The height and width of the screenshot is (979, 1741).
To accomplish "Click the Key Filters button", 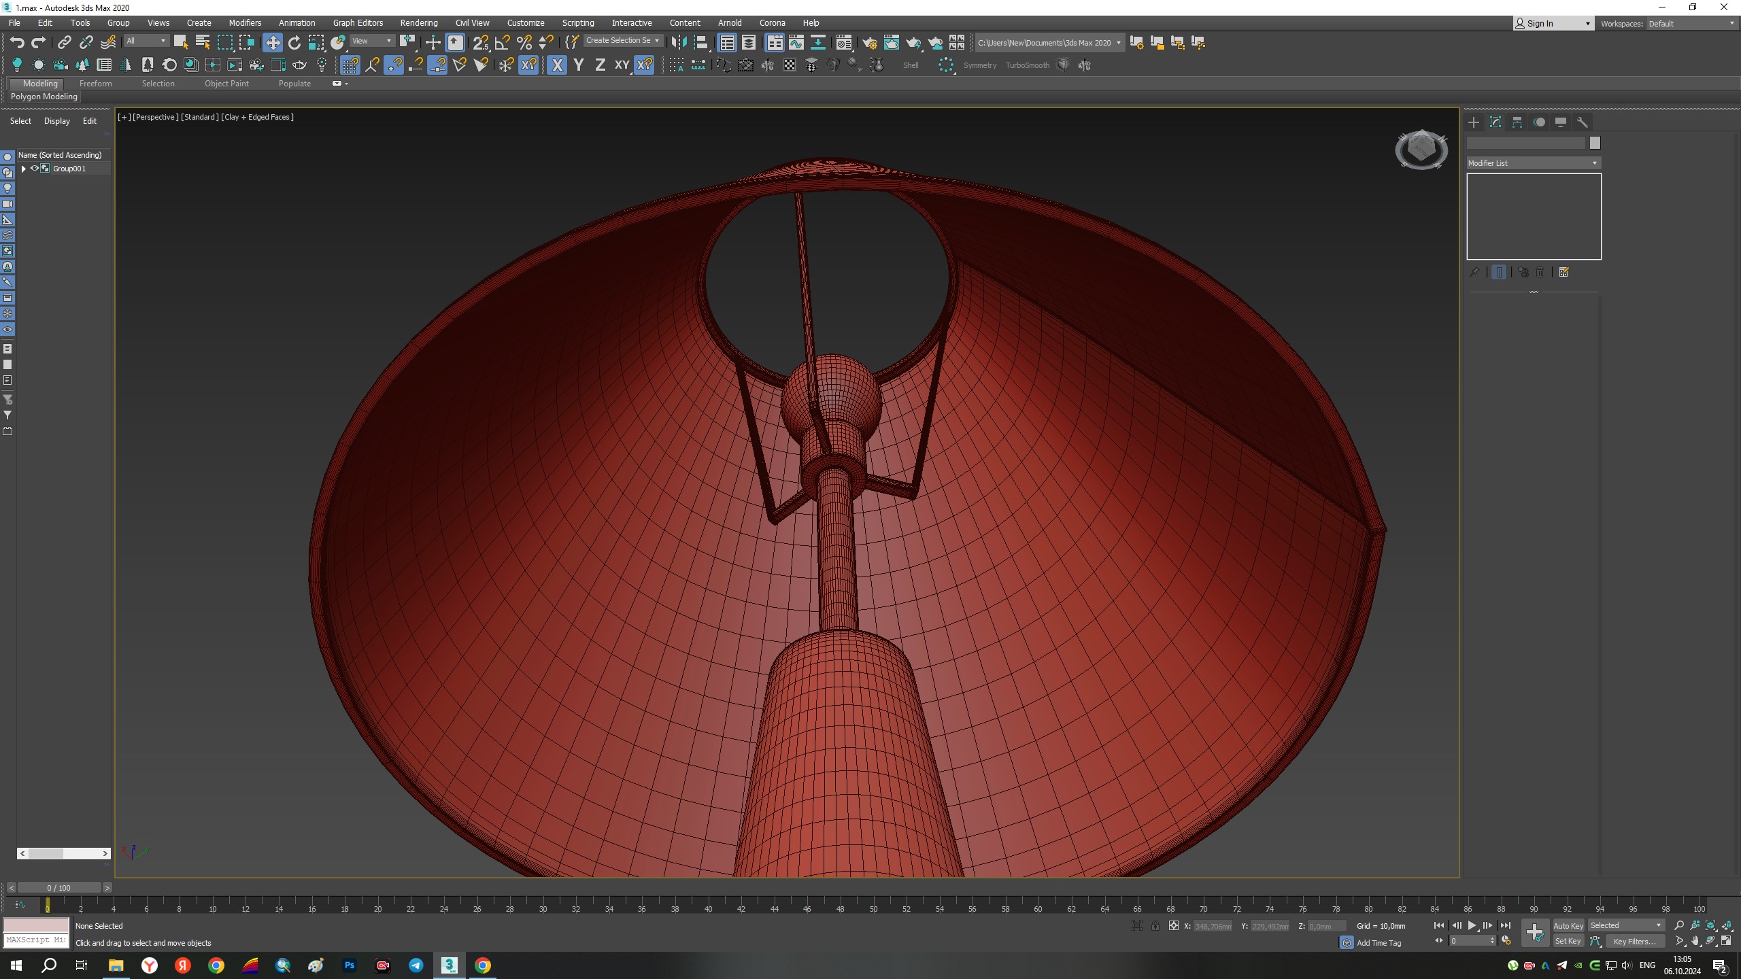I will pos(1635,941).
